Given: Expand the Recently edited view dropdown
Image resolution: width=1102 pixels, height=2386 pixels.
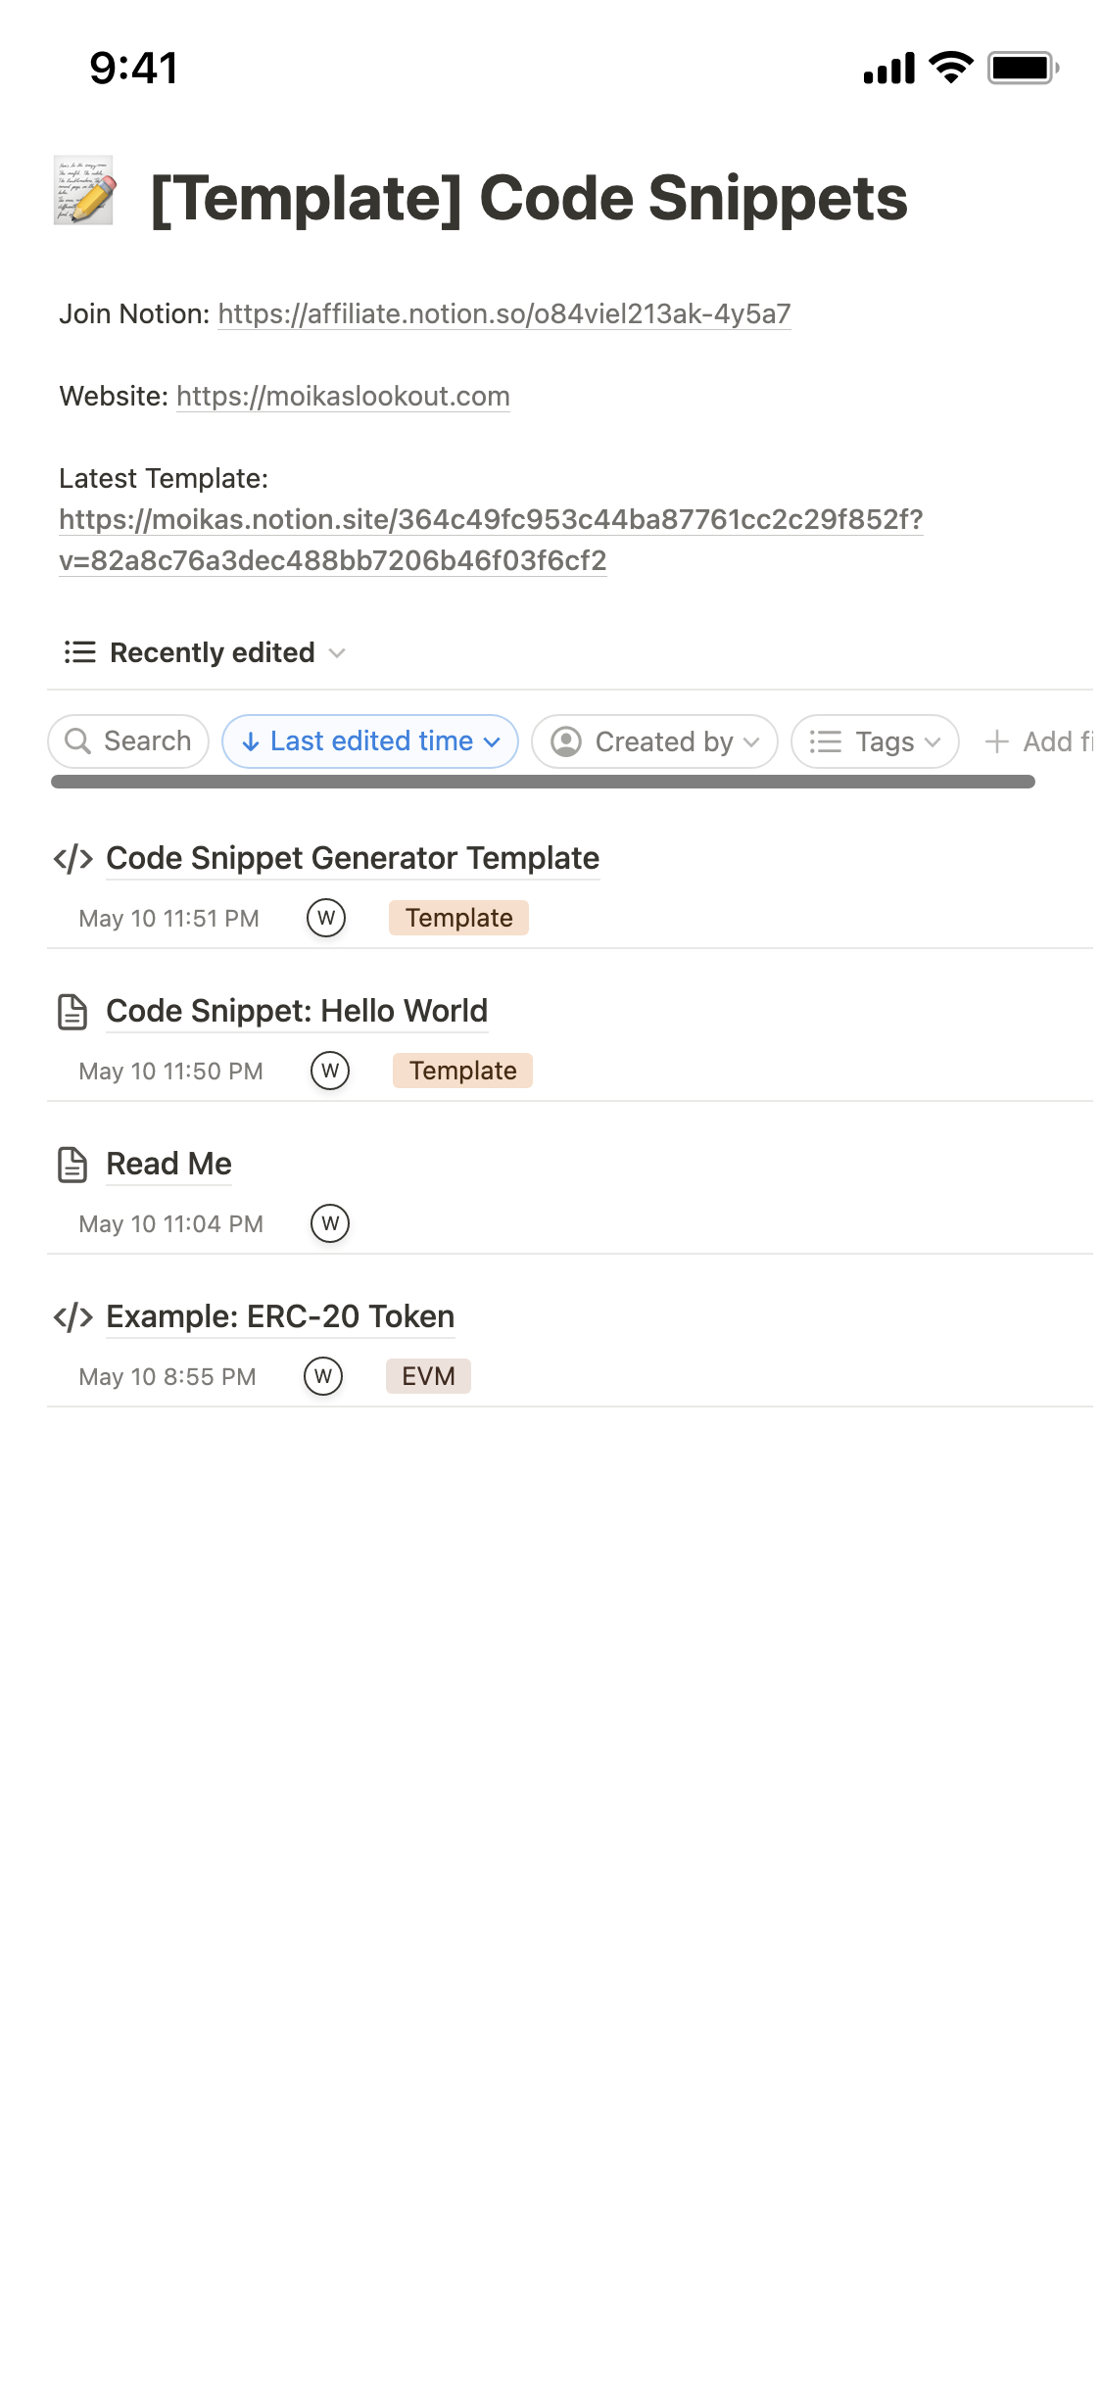Looking at the screenshot, I should [x=337, y=653].
